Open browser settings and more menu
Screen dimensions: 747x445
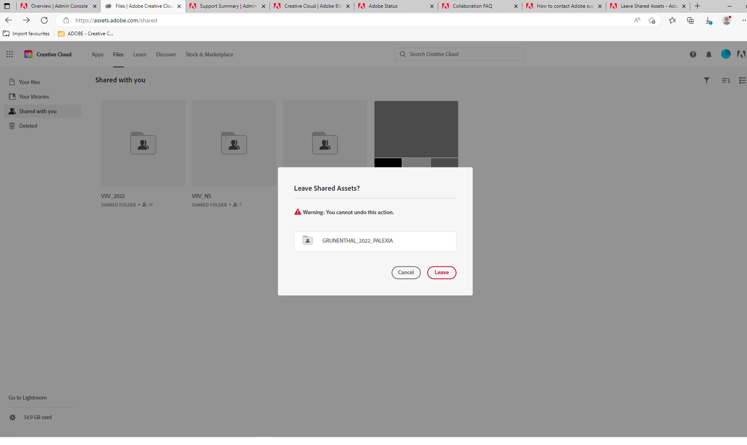(x=744, y=20)
